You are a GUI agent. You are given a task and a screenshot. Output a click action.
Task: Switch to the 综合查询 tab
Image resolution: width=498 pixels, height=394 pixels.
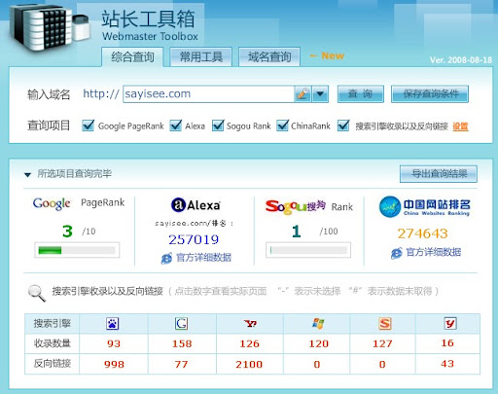[x=132, y=57]
